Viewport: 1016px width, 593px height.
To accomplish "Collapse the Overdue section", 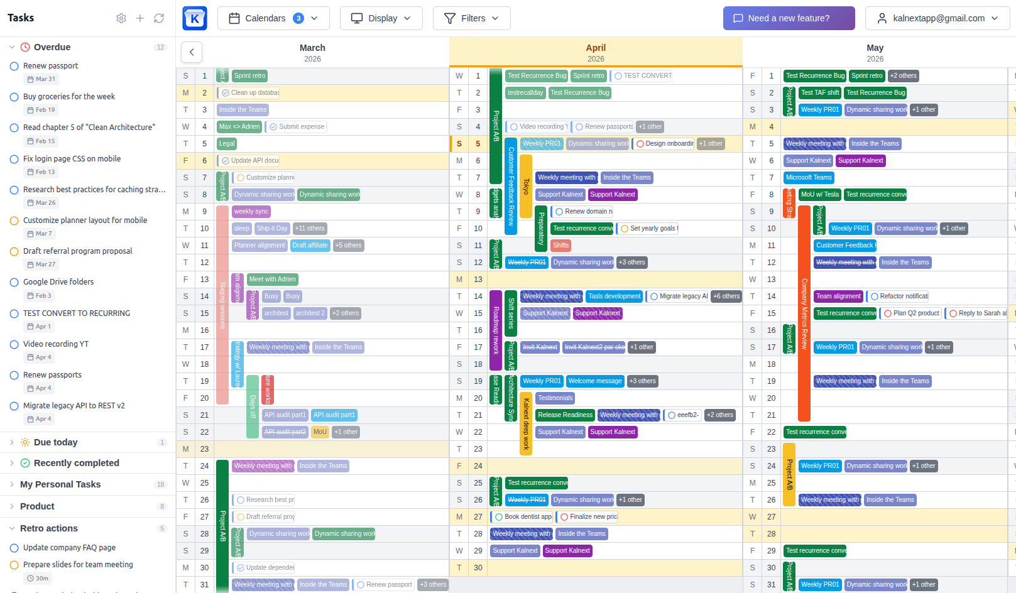I will pyautogui.click(x=12, y=47).
